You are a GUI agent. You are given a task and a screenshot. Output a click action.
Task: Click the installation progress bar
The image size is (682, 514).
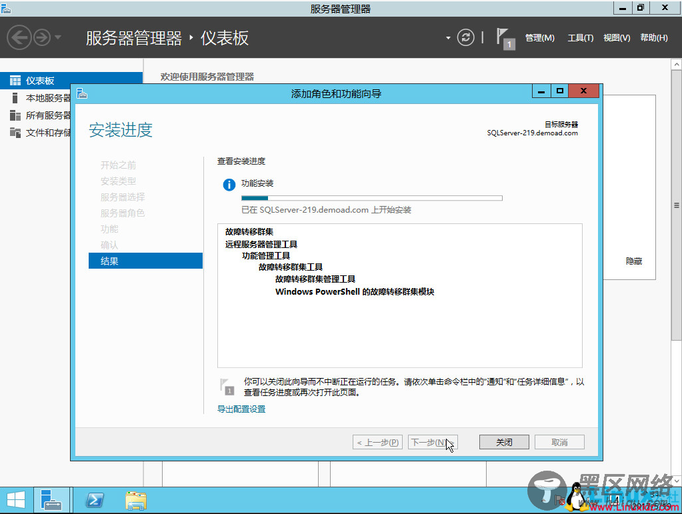point(372,198)
